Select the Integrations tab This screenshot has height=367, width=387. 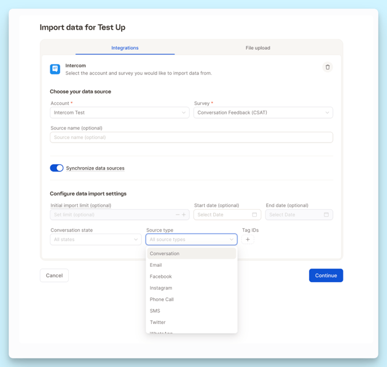(125, 48)
